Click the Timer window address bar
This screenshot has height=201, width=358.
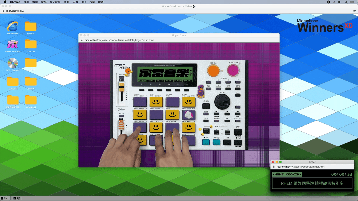[x=312, y=167]
